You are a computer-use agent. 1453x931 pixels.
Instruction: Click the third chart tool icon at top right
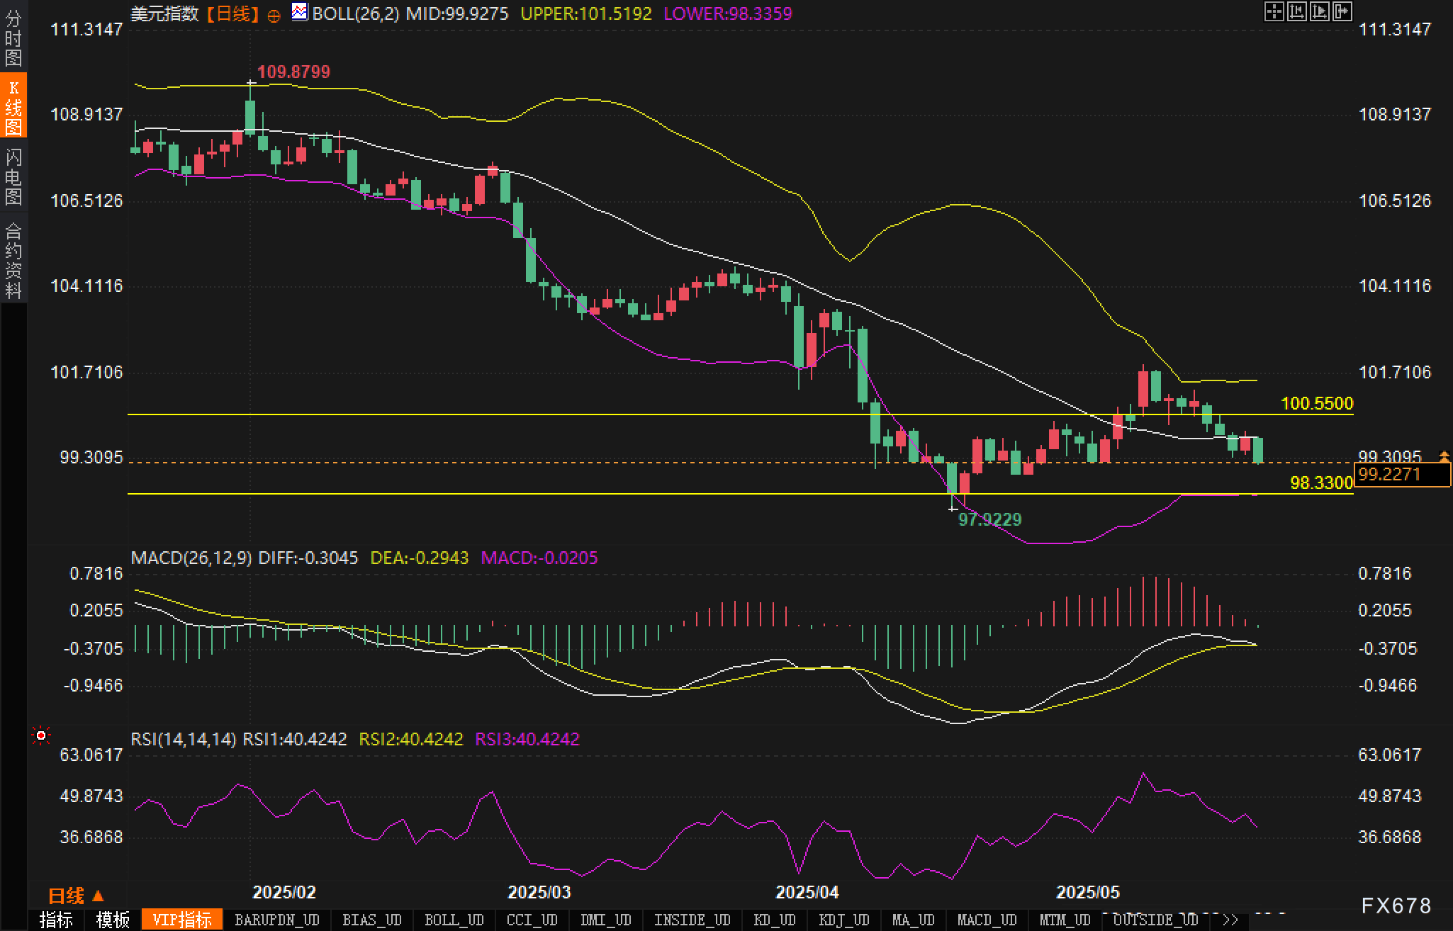(1319, 11)
